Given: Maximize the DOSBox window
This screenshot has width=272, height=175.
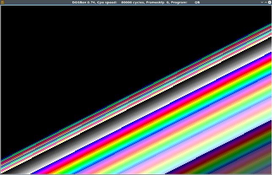Looking at the screenshot, I should click(266, 2).
